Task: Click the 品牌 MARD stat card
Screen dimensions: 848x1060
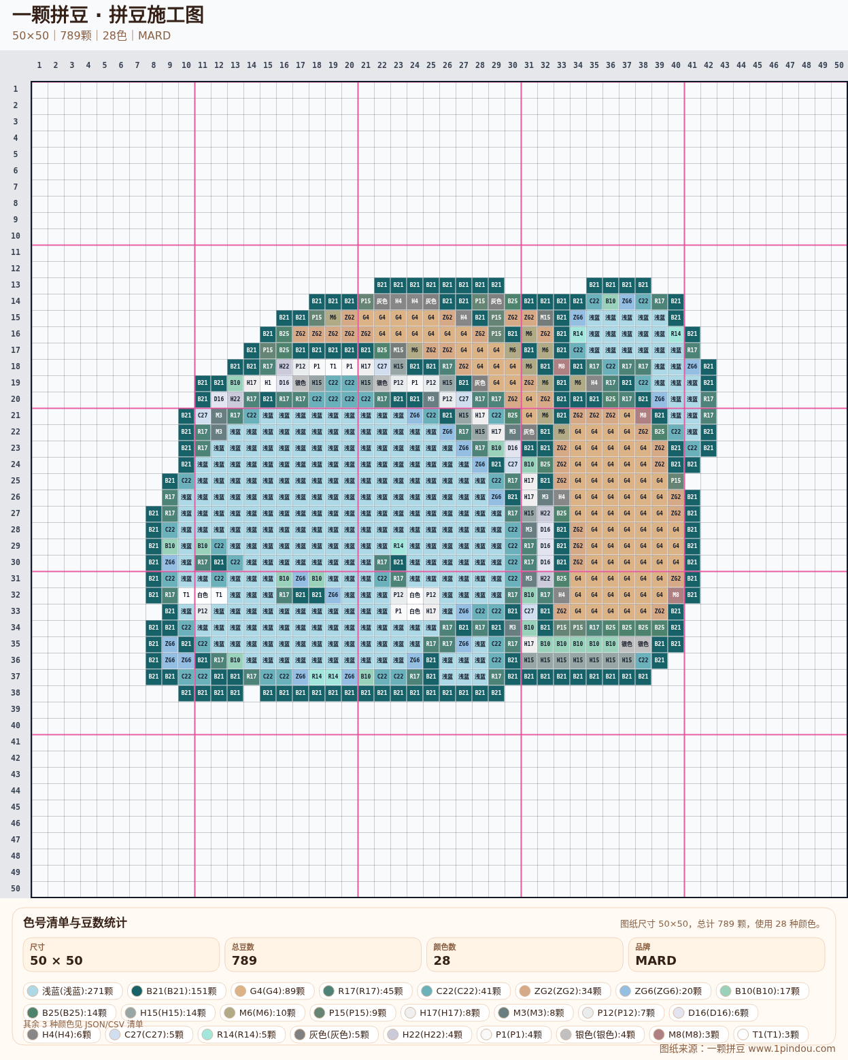Action: 726,955
